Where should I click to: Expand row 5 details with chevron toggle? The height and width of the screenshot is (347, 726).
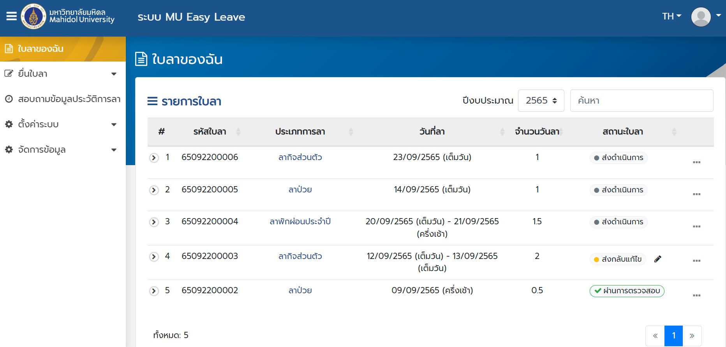coord(154,291)
